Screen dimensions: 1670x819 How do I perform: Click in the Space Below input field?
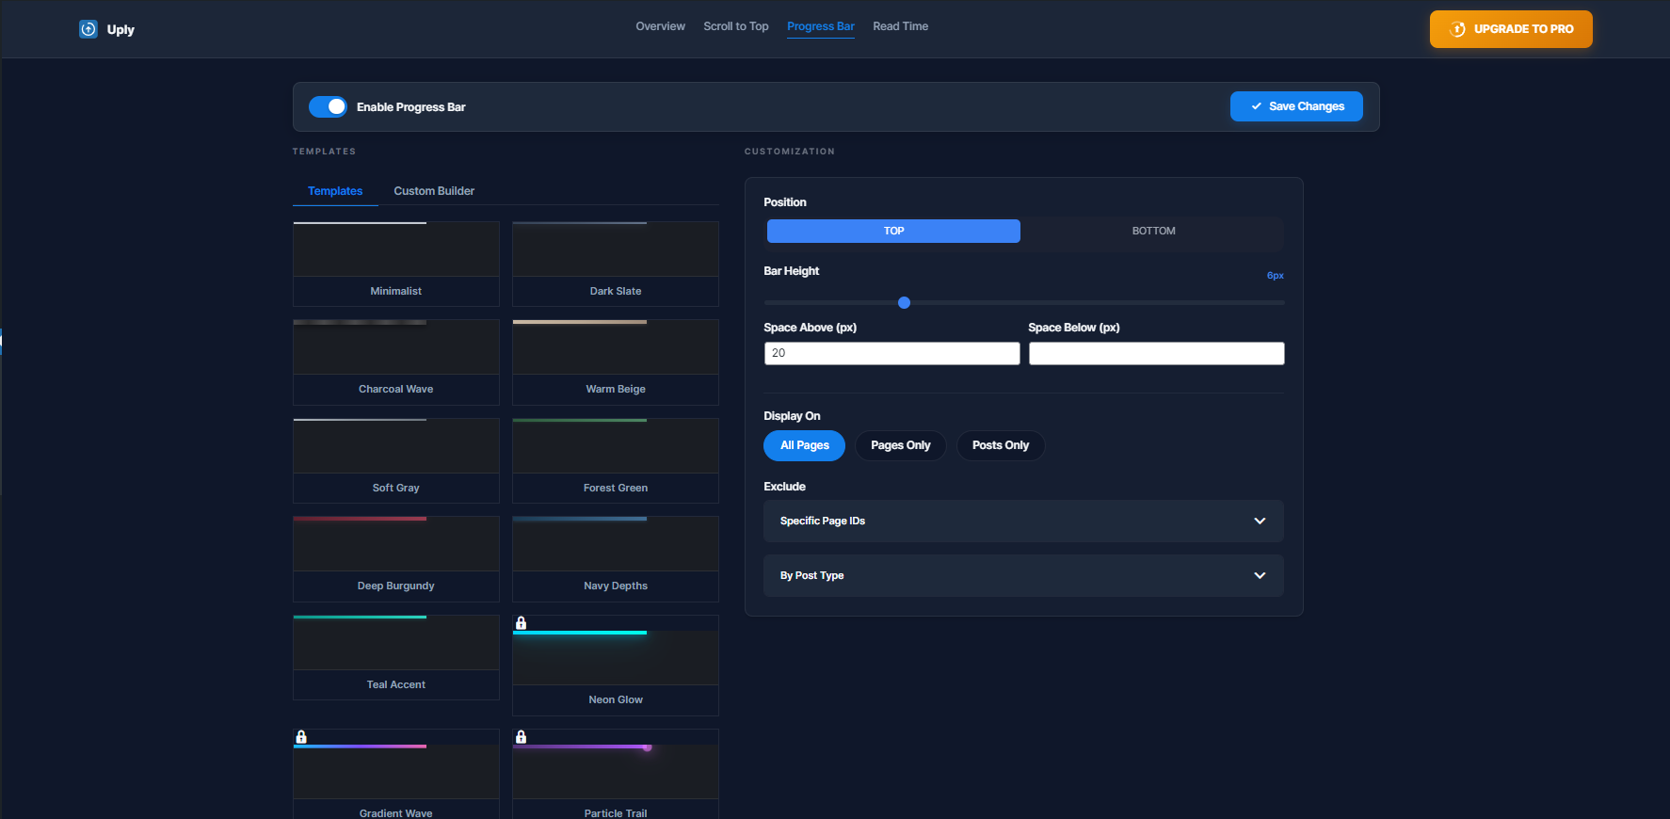coord(1156,353)
